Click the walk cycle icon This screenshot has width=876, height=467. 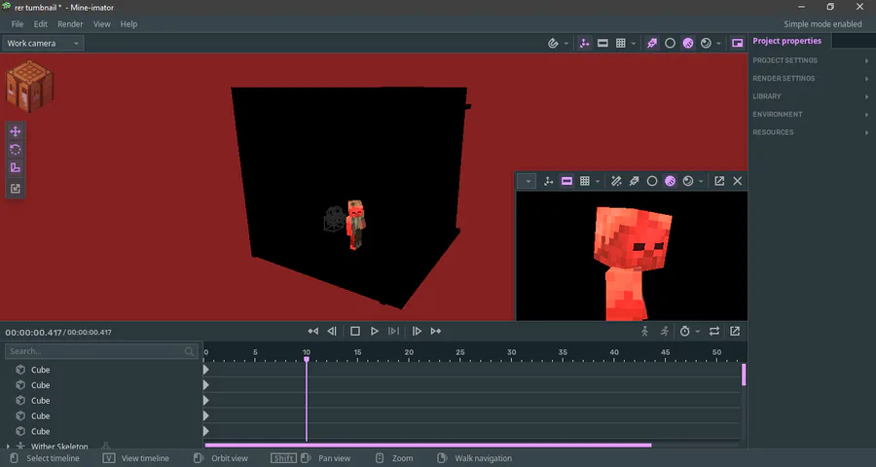tap(644, 331)
